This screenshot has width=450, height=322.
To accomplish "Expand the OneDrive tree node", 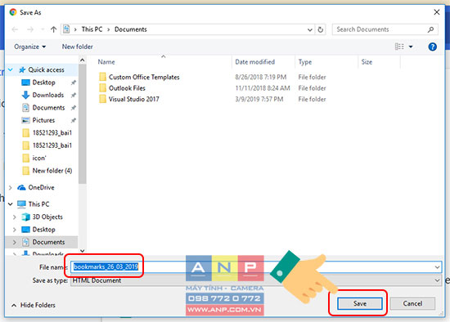I will coord(11,187).
